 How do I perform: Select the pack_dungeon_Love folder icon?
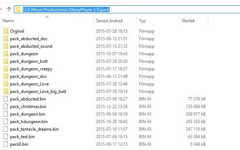pos(6,84)
